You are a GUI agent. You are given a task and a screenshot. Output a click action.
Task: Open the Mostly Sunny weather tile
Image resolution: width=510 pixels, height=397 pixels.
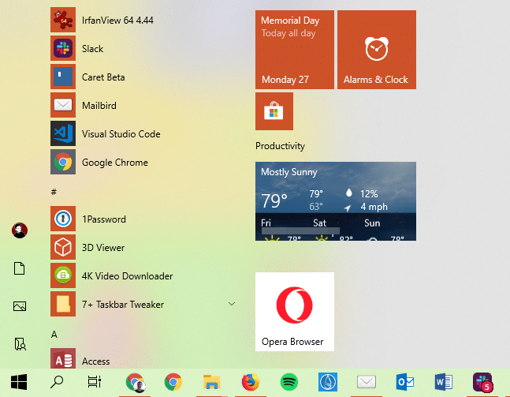(x=336, y=201)
